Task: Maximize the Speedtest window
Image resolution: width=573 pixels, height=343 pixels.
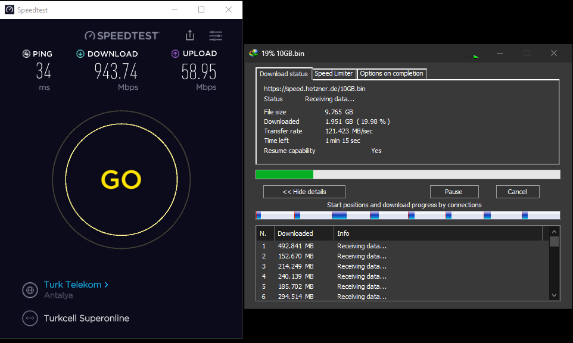Action: coord(201,10)
